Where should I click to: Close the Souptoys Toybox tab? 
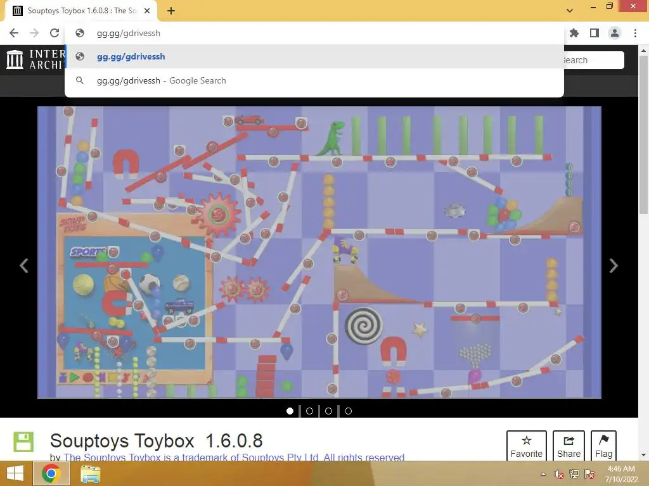(147, 11)
